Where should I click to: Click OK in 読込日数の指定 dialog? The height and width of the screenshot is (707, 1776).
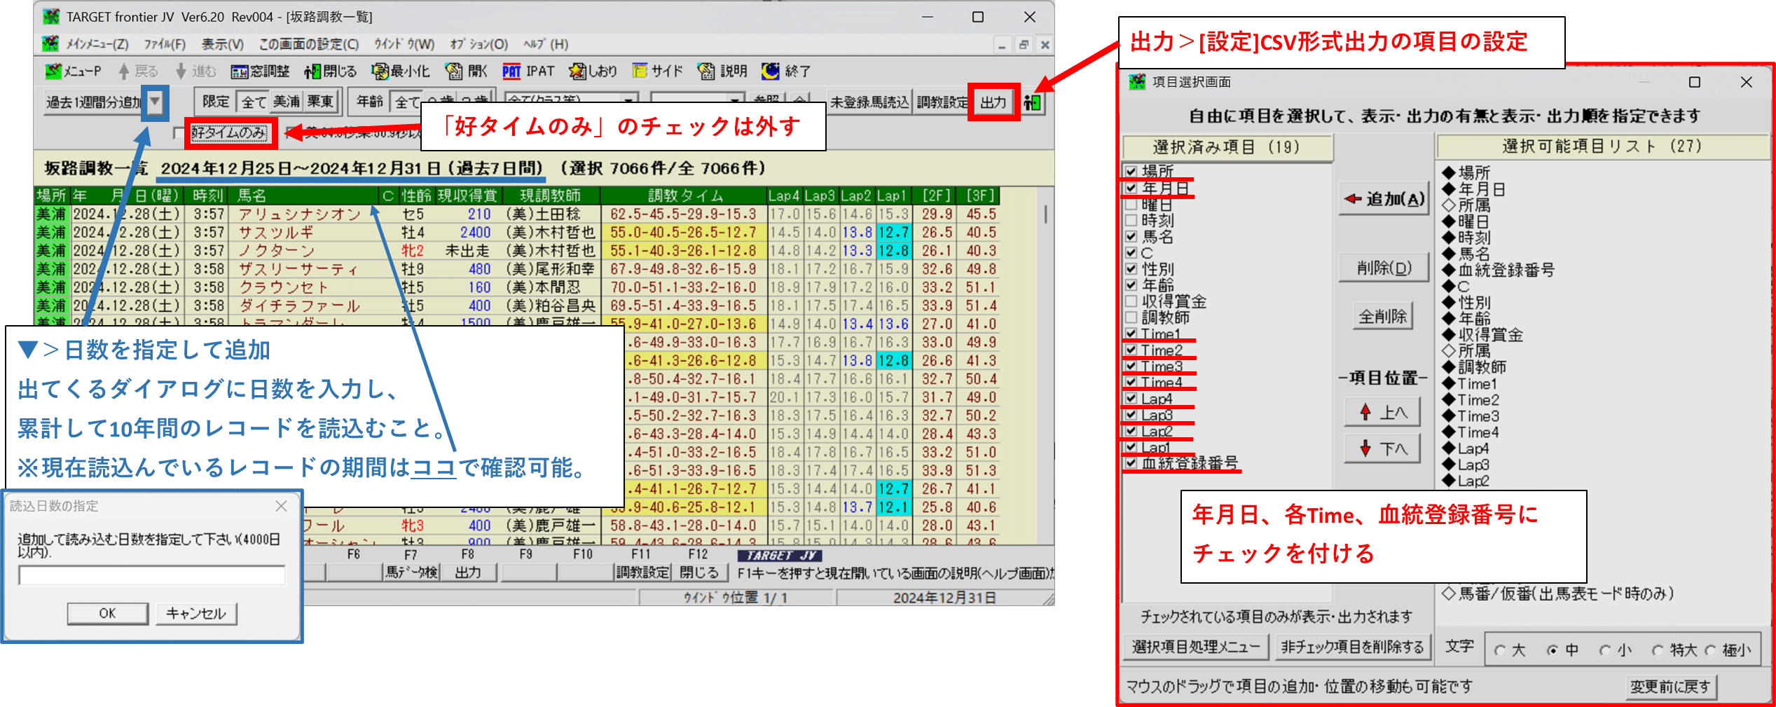(x=107, y=614)
